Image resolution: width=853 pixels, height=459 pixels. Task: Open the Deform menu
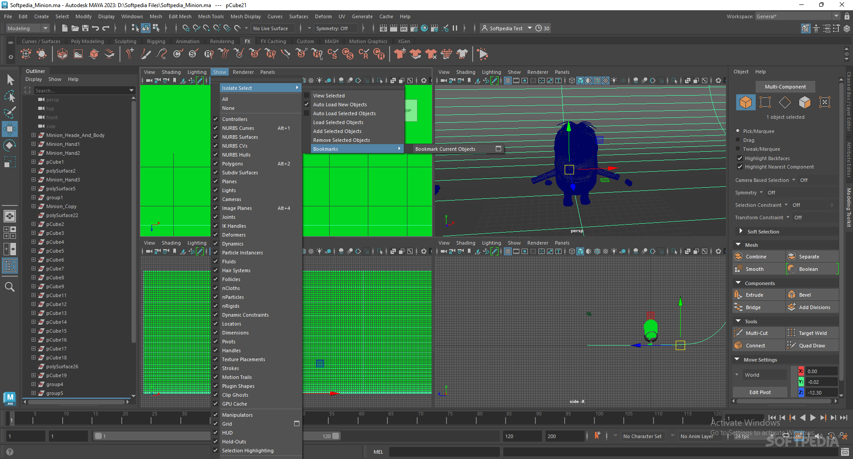tap(323, 16)
